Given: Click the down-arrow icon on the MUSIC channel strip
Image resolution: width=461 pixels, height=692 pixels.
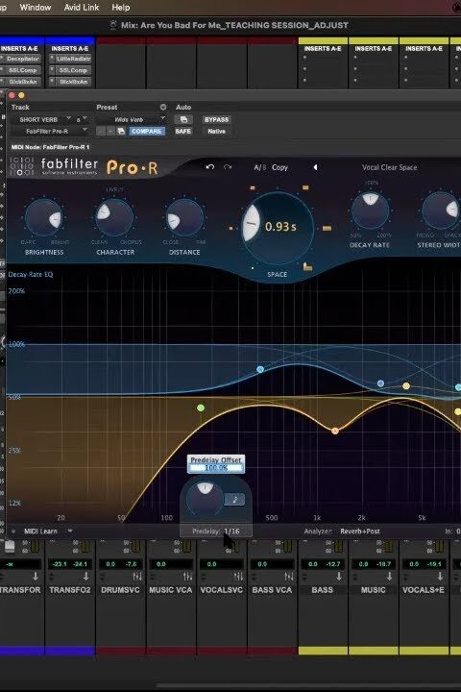Looking at the screenshot, I should click(390, 577).
